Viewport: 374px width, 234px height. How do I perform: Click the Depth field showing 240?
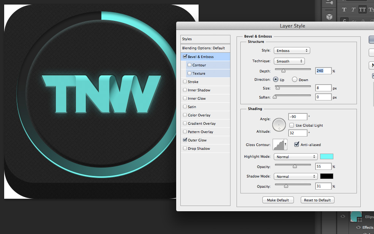point(323,71)
